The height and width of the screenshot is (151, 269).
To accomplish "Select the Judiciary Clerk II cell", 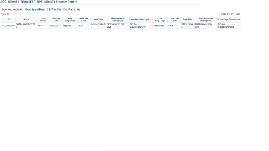I will tap(98, 26).
